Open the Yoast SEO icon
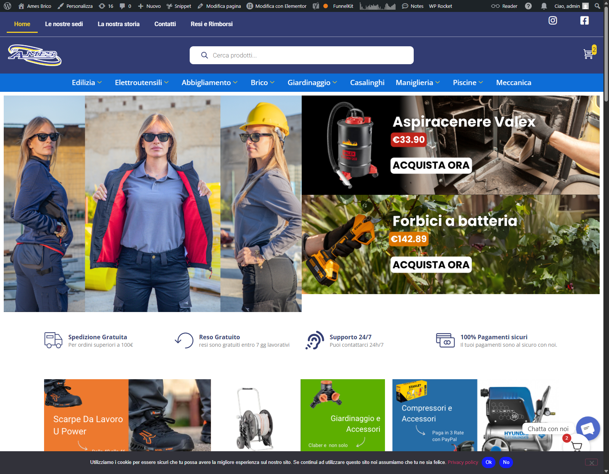This screenshot has height=474, width=609. coord(316,6)
